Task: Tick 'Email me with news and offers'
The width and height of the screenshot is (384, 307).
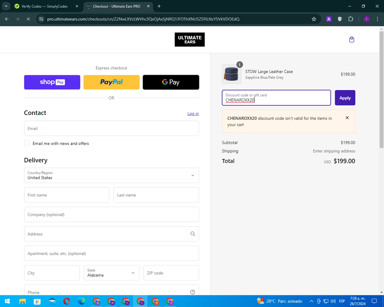Action: (x=27, y=143)
